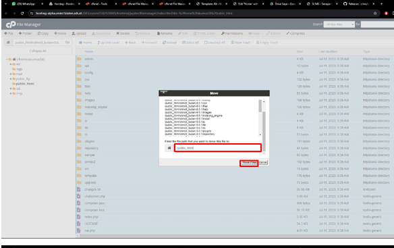Image resolution: width=394 pixels, height=248 pixels.
Task: Click Unselect All in the navigation bar
Action: [x=215, y=43]
